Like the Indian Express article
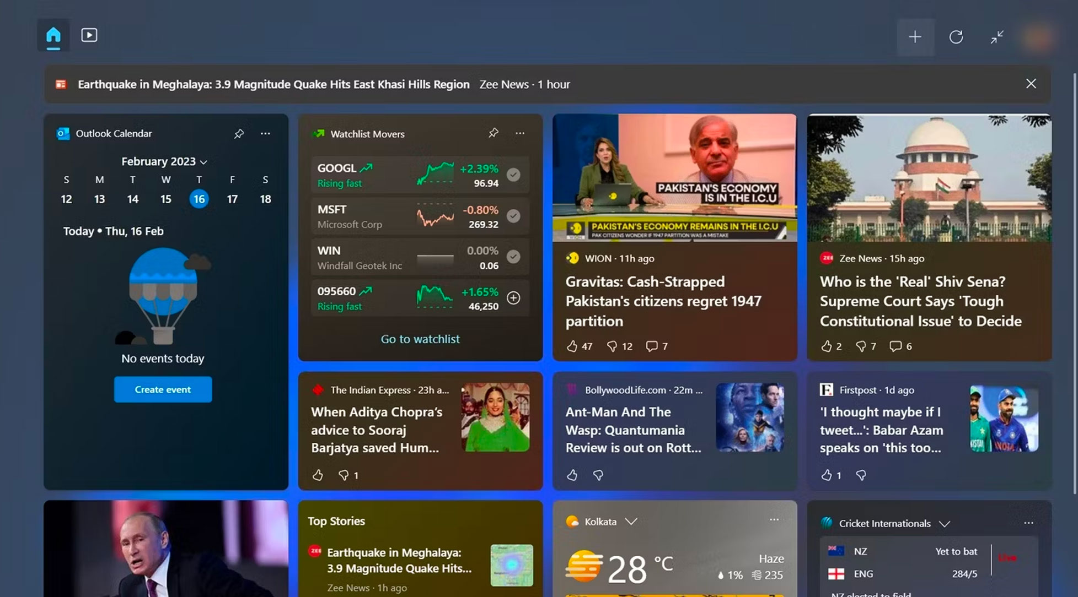1078x597 pixels. tap(318, 475)
